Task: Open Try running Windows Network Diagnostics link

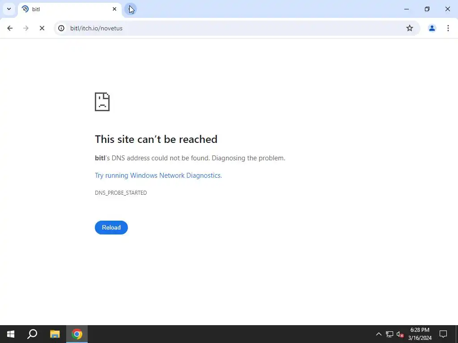Action: click(x=158, y=175)
